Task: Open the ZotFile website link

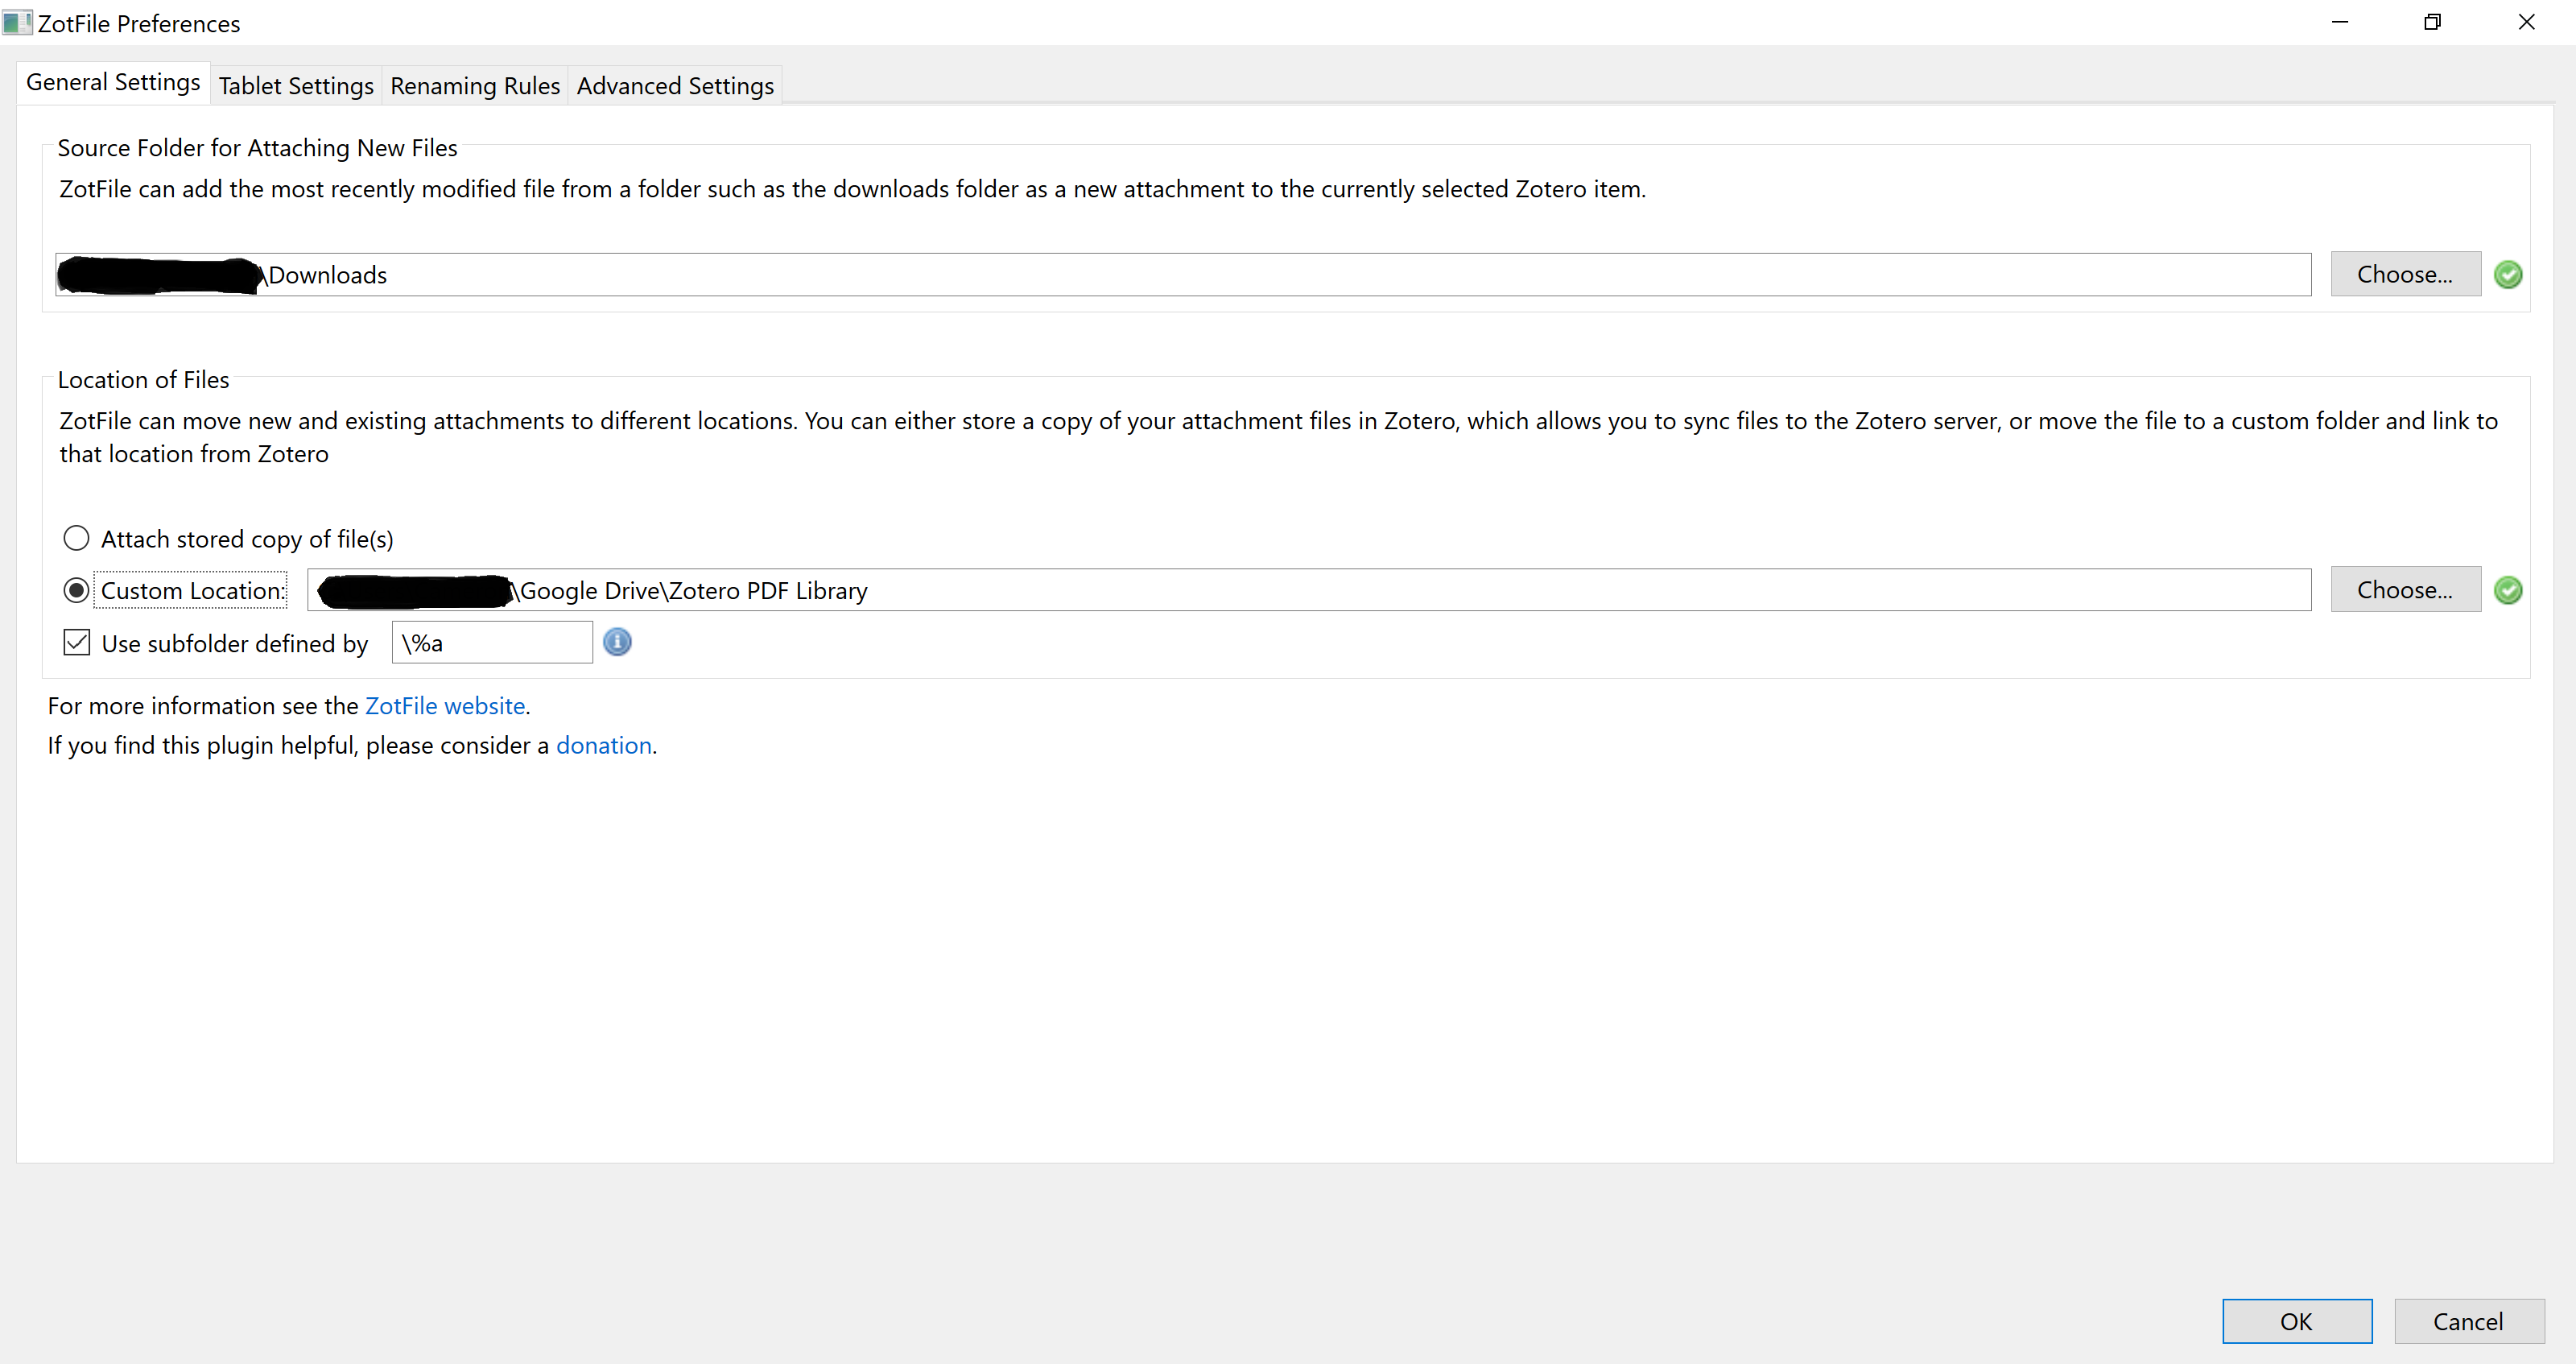Action: 445,706
